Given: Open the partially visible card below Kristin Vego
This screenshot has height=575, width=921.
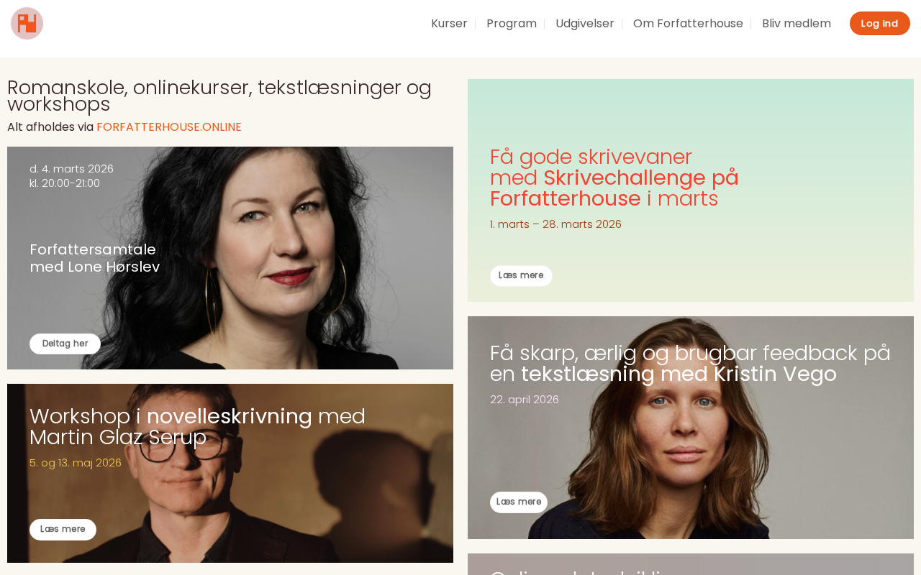Looking at the screenshot, I should pyautogui.click(x=691, y=564).
